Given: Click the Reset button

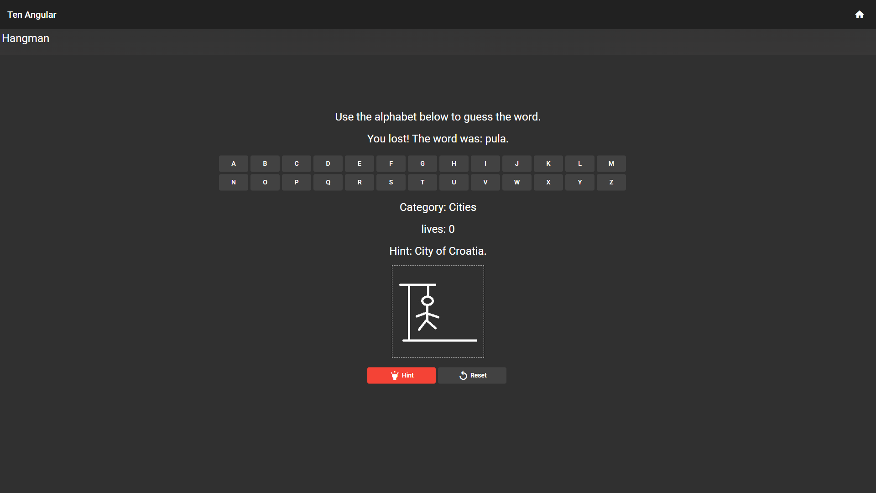Looking at the screenshot, I should (x=472, y=375).
